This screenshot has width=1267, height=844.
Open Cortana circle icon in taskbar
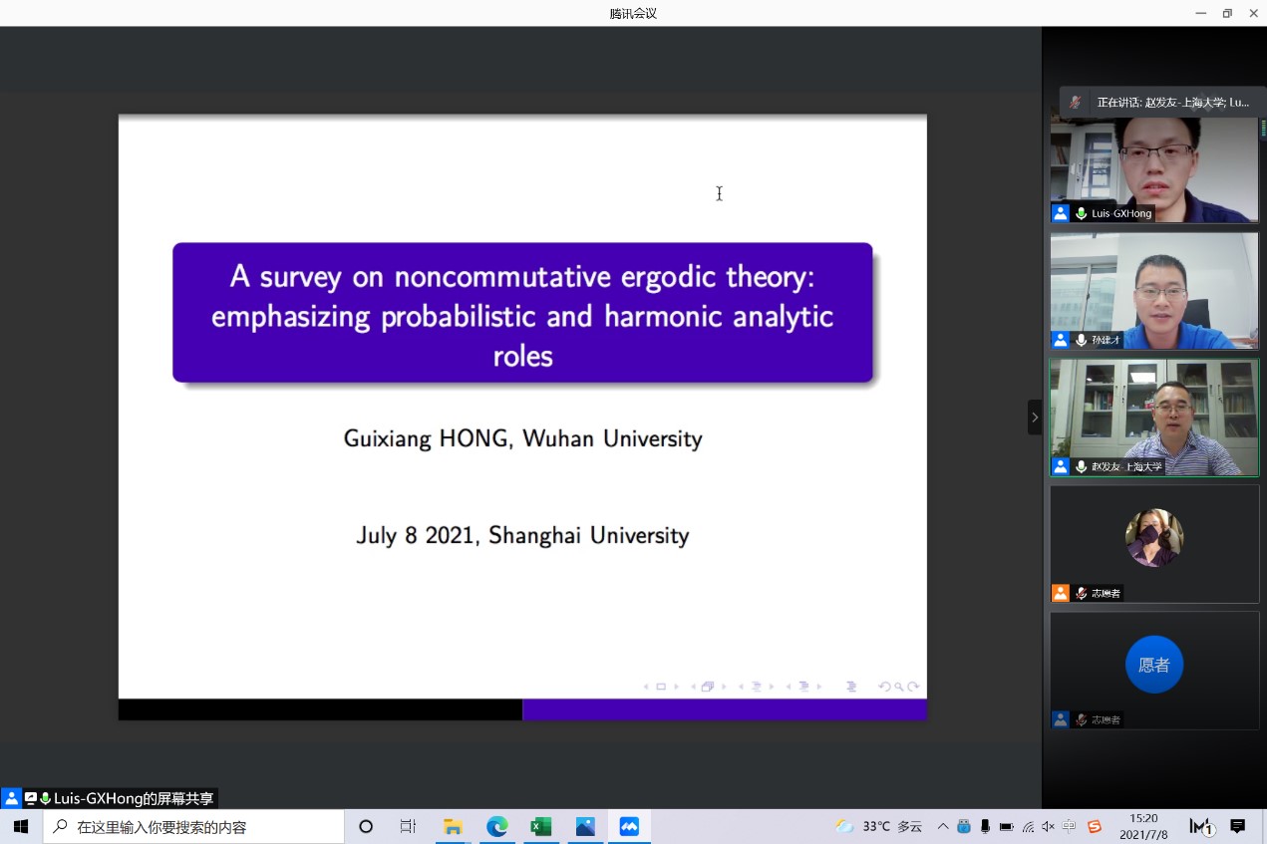[366, 826]
